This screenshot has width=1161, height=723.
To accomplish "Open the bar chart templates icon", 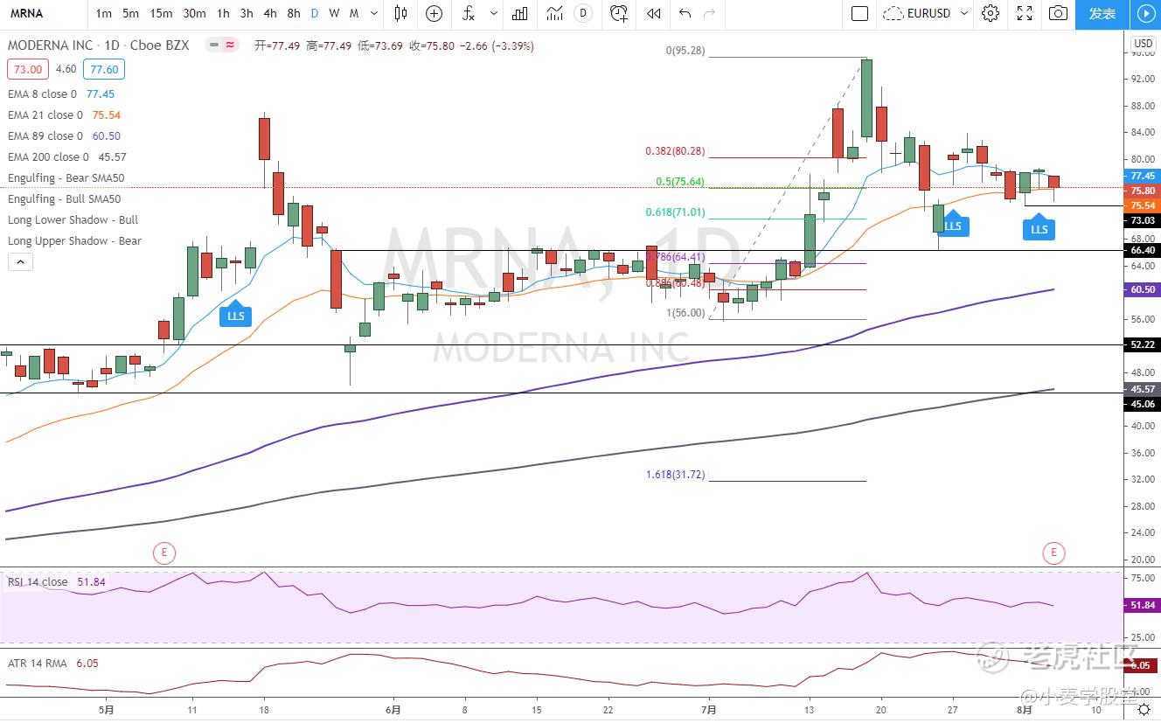I will pyautogui.click(x=520, y=13).
